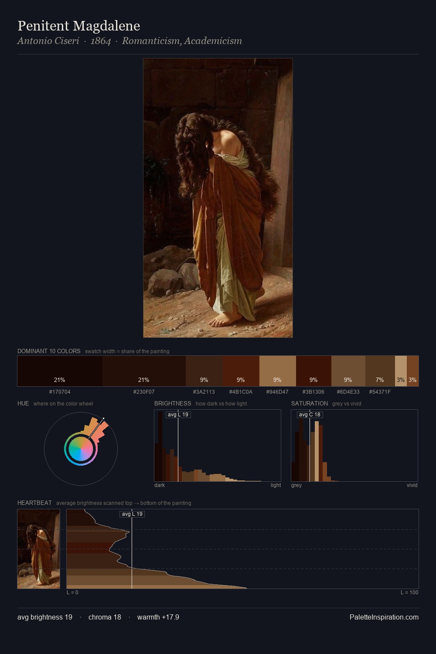Click the light tan 3% swatch
The image size is (436, 654).
click(401, 371)
